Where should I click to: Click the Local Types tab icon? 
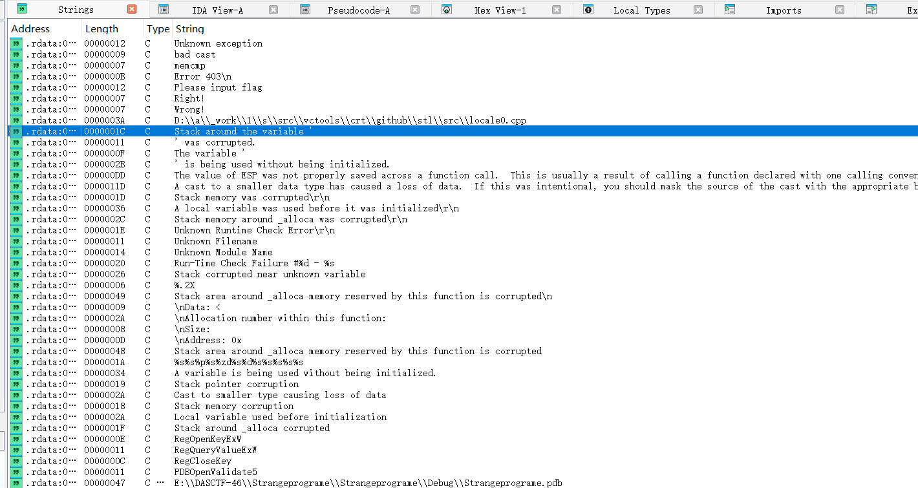(x=588, y=10)
